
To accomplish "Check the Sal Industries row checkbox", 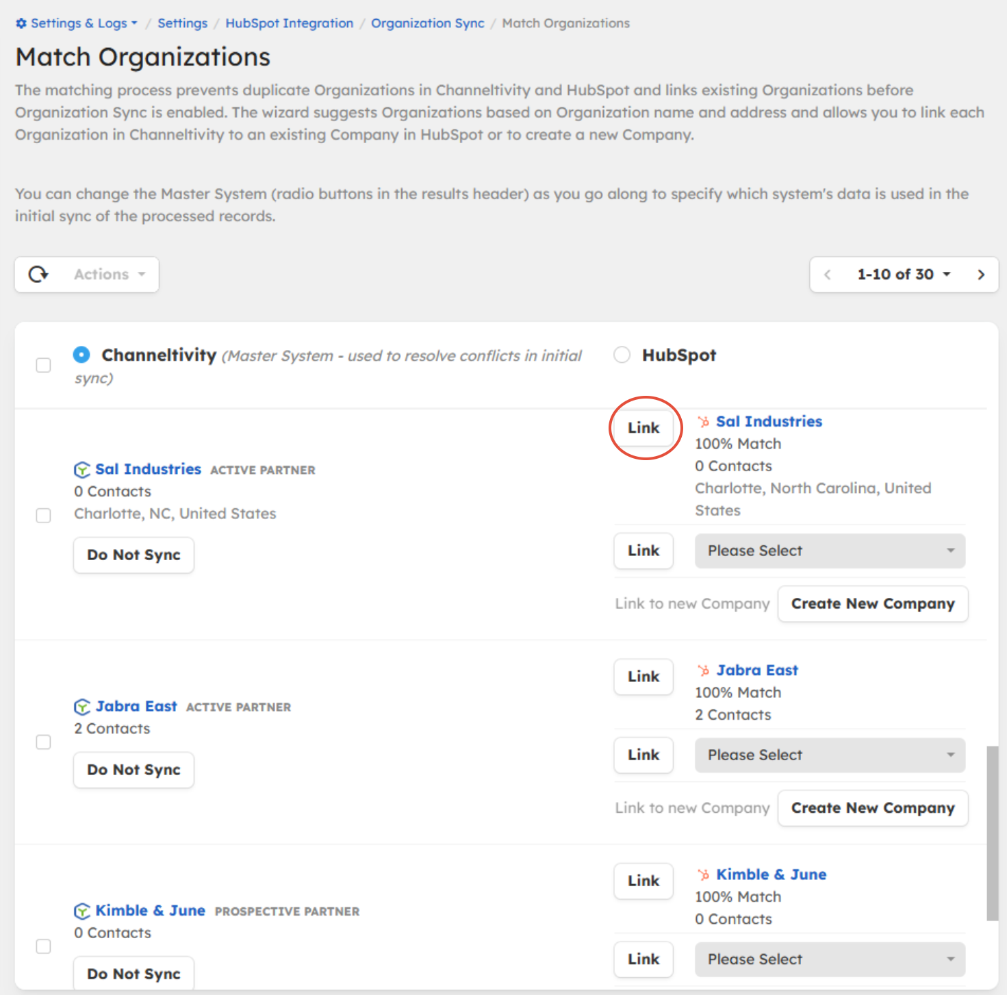I will [43, 516].
